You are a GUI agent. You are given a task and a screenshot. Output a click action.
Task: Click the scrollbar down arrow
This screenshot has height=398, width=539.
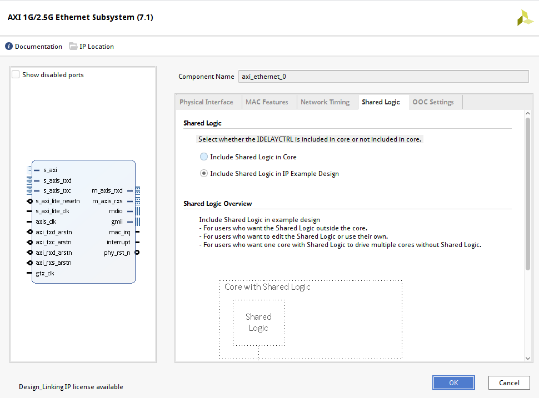point(528,358)
